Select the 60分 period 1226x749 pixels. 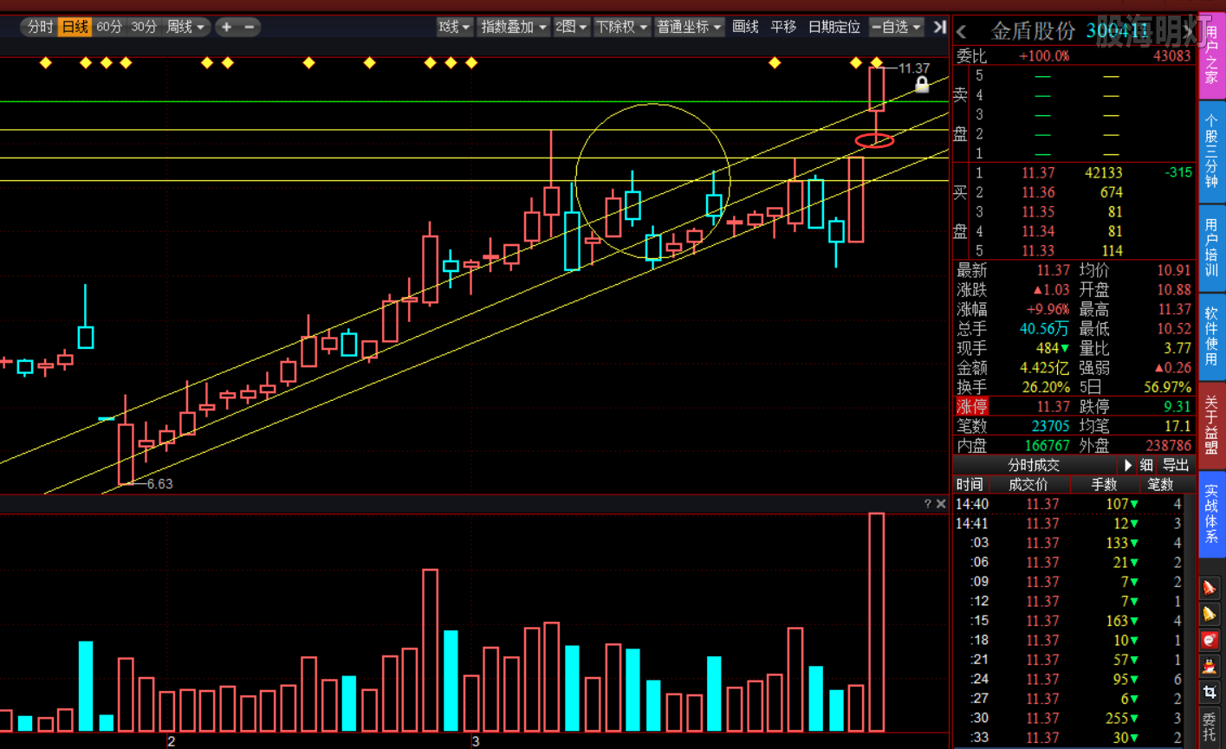click(x=109, y=27)
